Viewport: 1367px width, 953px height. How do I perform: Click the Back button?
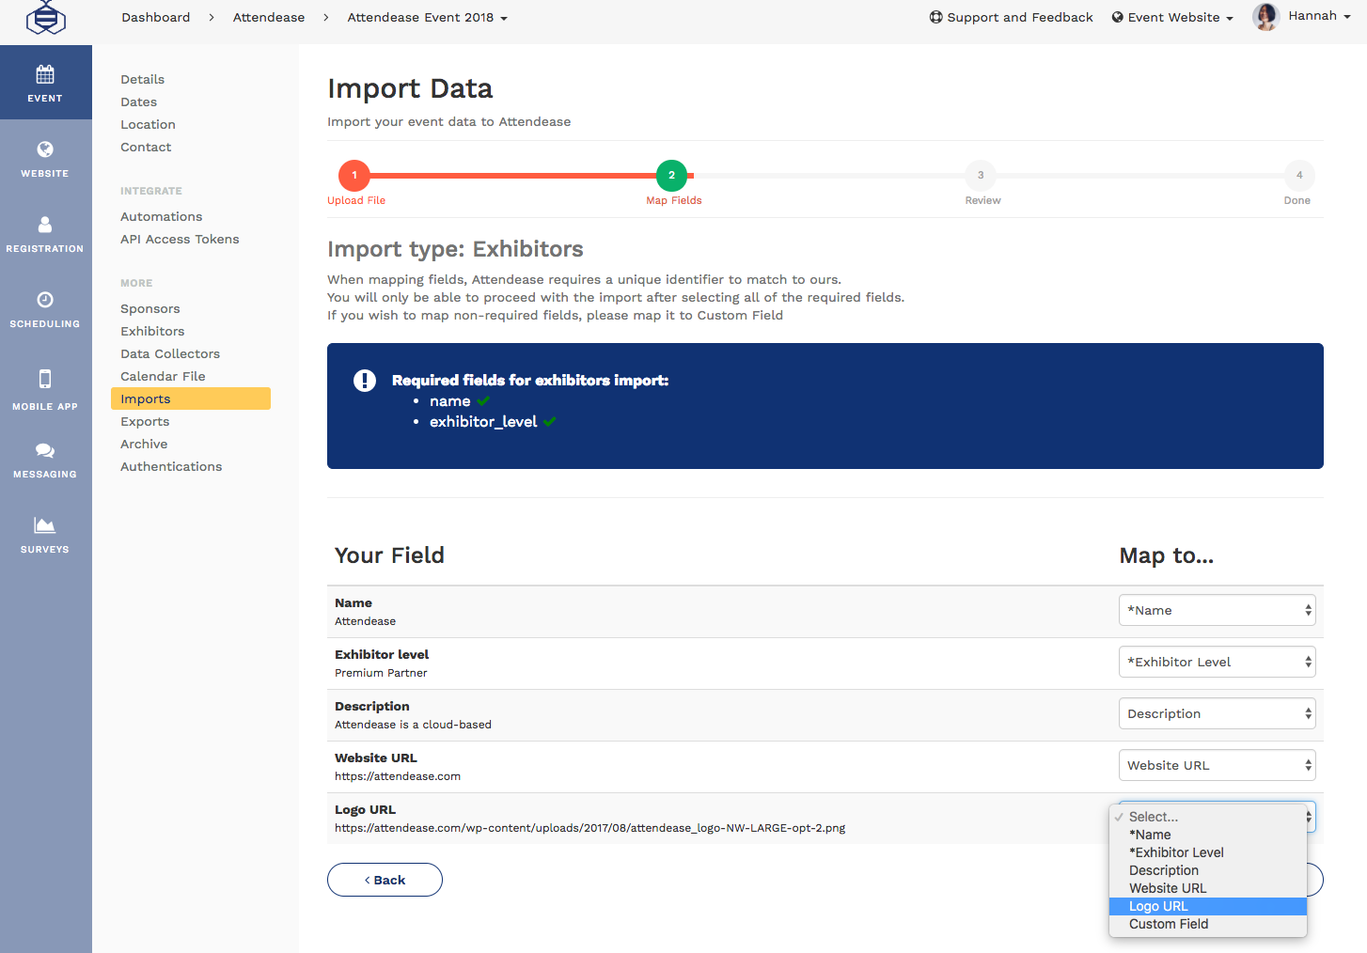385,880
